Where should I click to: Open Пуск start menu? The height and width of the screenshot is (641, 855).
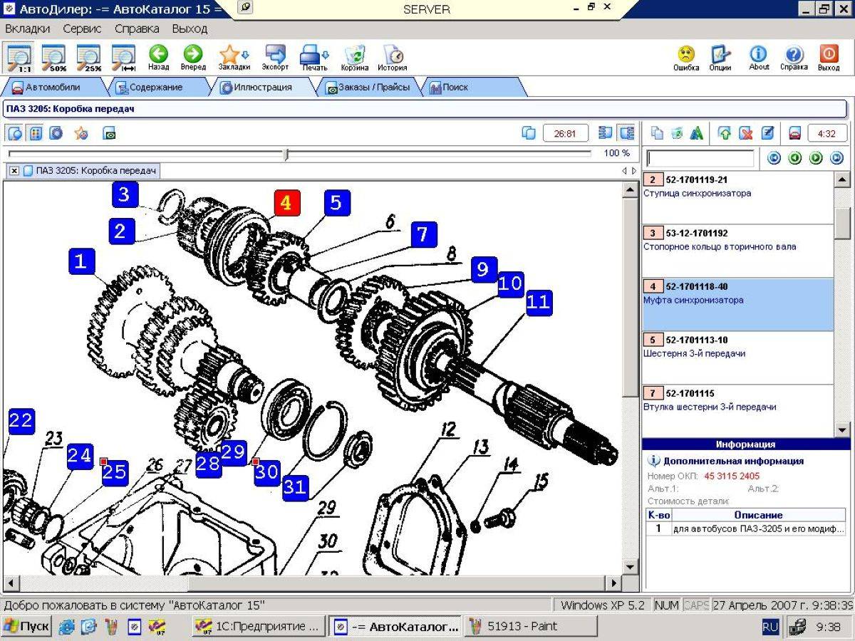coord(26,627)
